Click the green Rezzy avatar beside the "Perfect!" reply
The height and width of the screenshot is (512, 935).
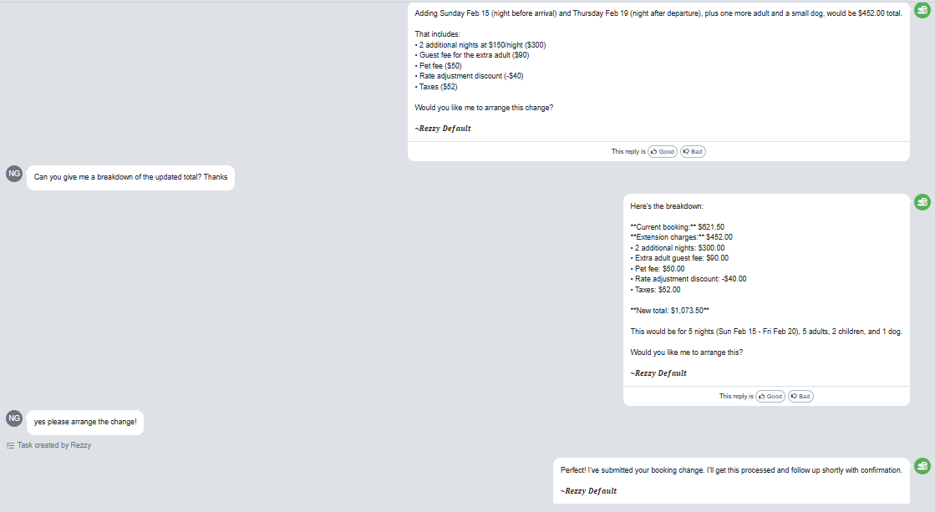[922, 466]
